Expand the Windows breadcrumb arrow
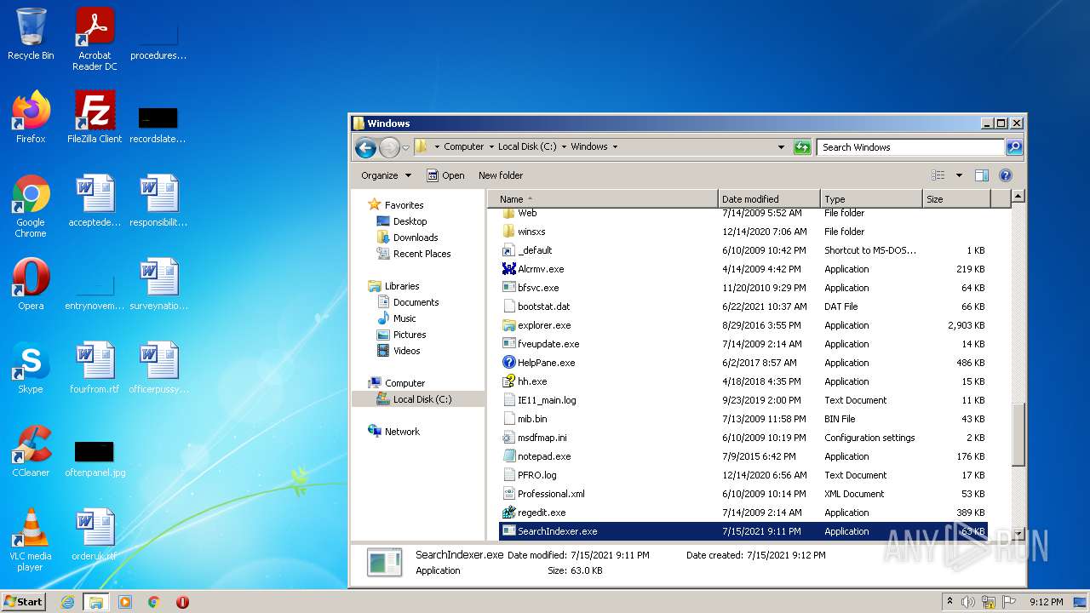This screenshot has height=613, width=1090. [615, 147]
